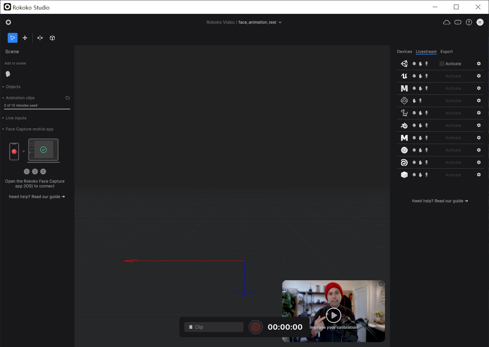
Task: Click the white cube custom integration icon
Action: pos(404,175)
